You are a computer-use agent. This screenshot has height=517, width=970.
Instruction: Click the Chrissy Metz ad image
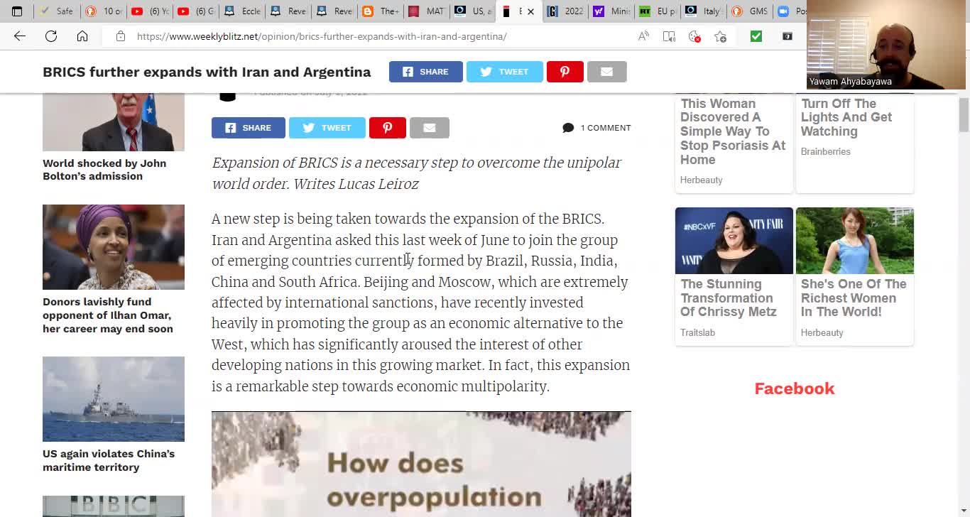click(734, 241)
